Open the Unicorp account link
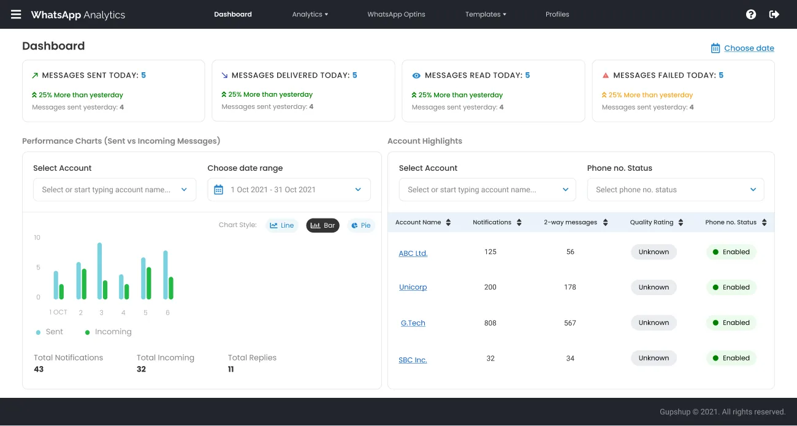797x426 pixels. click(413, 287)
